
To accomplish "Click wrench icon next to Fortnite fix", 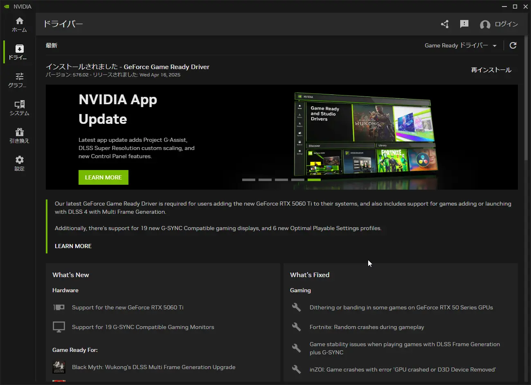I will coord(297,327).
